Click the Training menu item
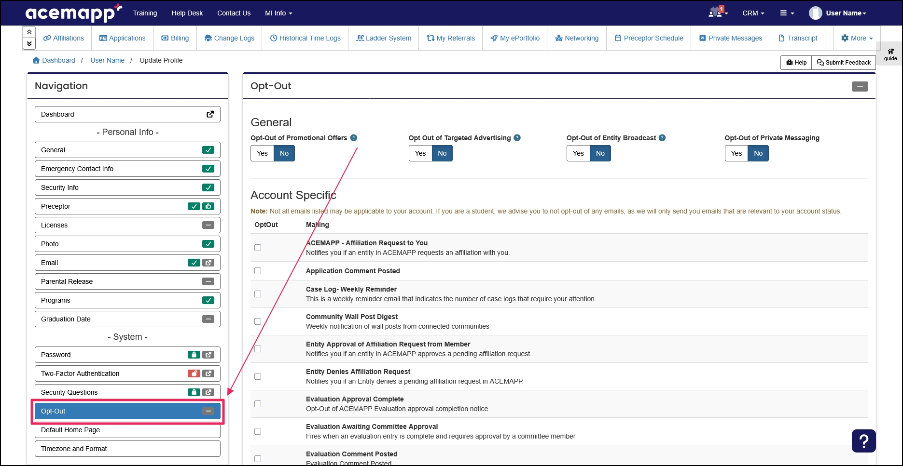 [x=144, y=13]
